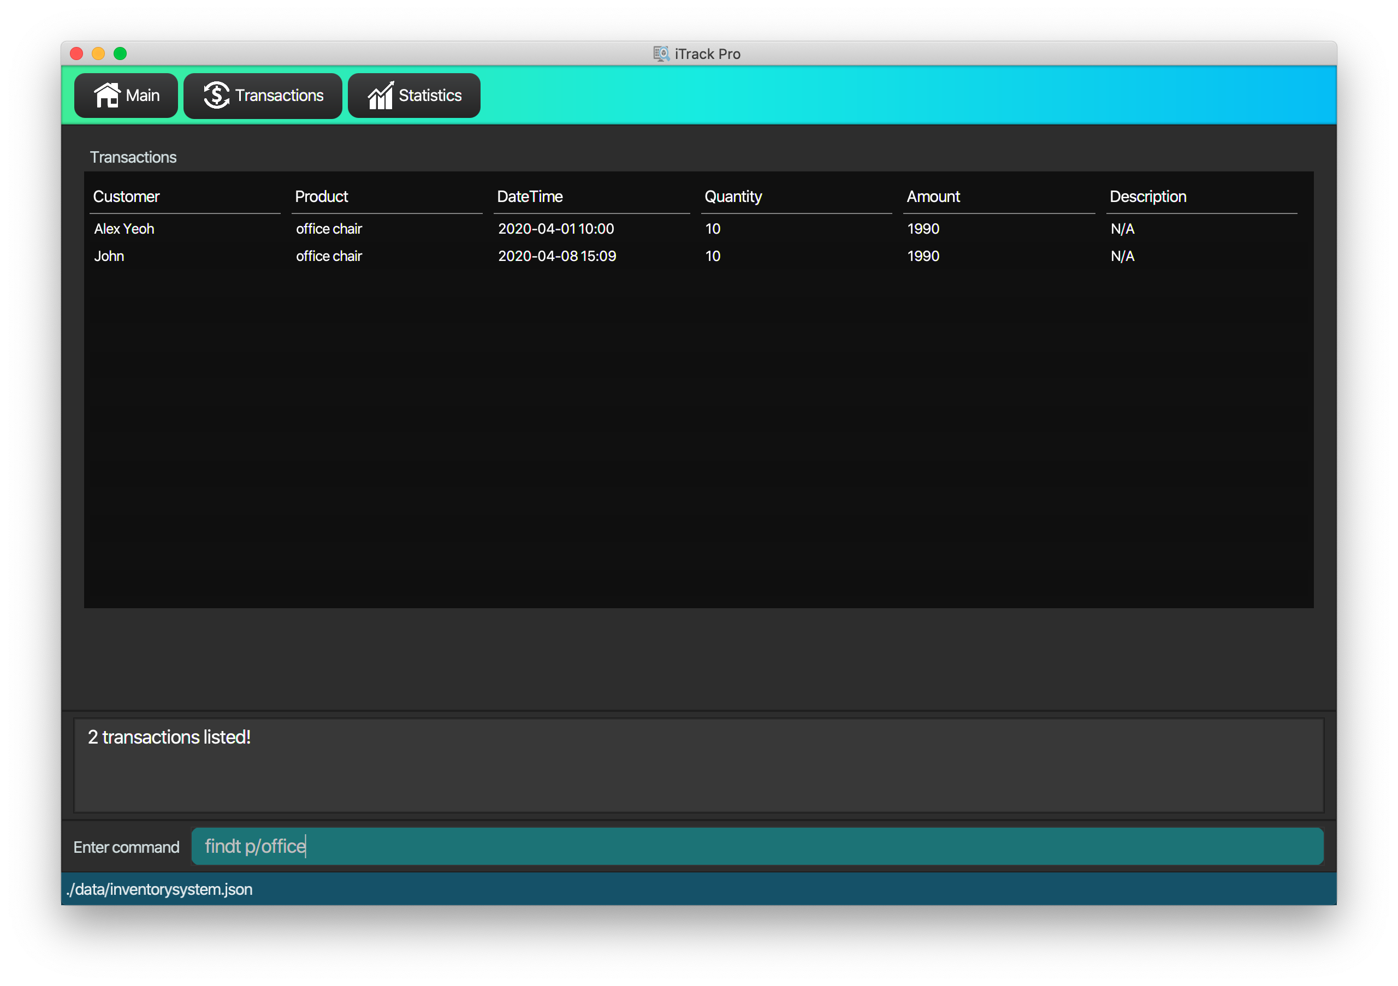The height and width of the screenshot is (986, 1398).
Task: Click the Quantity column header
Action: (732, 197)
